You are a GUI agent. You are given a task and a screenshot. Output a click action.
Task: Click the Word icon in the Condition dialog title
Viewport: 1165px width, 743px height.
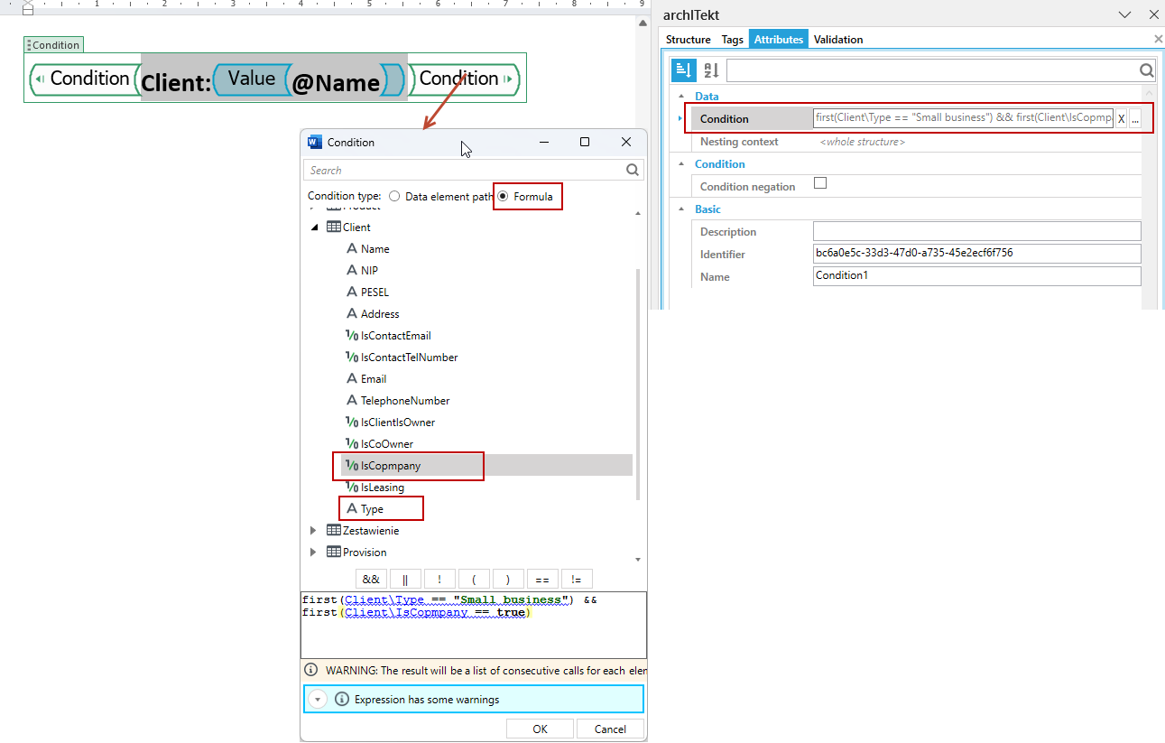click(315, 142)
